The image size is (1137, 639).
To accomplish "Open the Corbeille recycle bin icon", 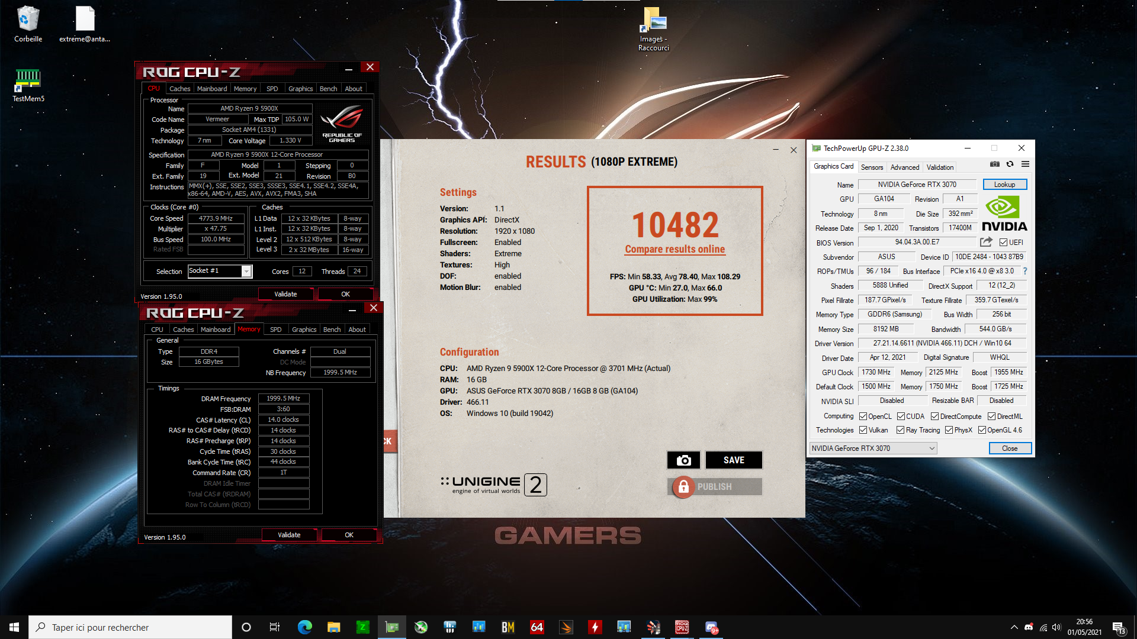I will (x=28, y=24).
